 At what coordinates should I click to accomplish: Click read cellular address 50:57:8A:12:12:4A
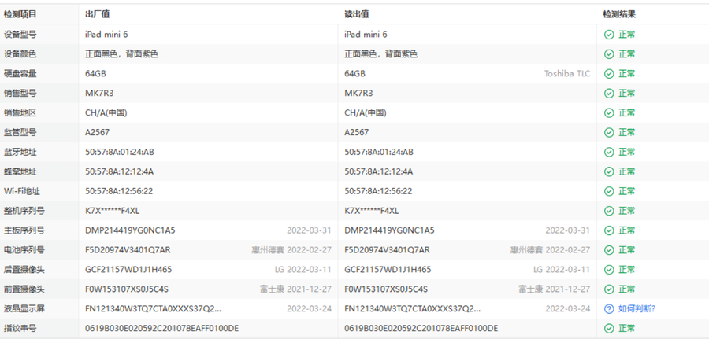pyautogui.click(x=378, y=171)
